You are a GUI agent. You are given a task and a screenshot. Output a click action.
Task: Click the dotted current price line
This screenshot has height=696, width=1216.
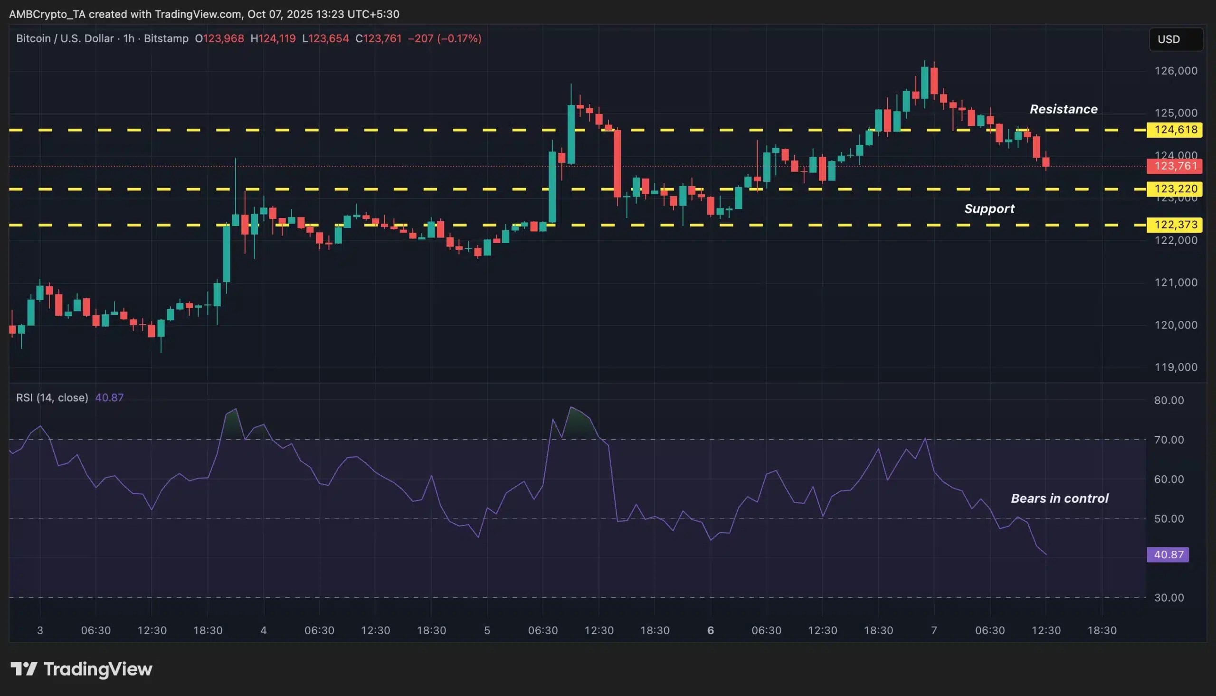[x=335, y=166]
